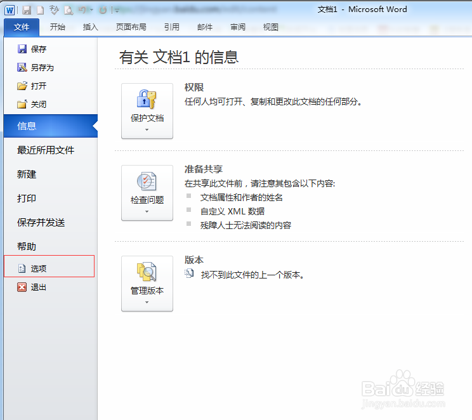Click the New blank document toolbar icon
The image size is (472, 420).
(41, 10)
